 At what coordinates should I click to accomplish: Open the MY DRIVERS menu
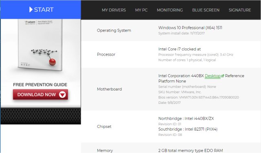tap(114, 10)
